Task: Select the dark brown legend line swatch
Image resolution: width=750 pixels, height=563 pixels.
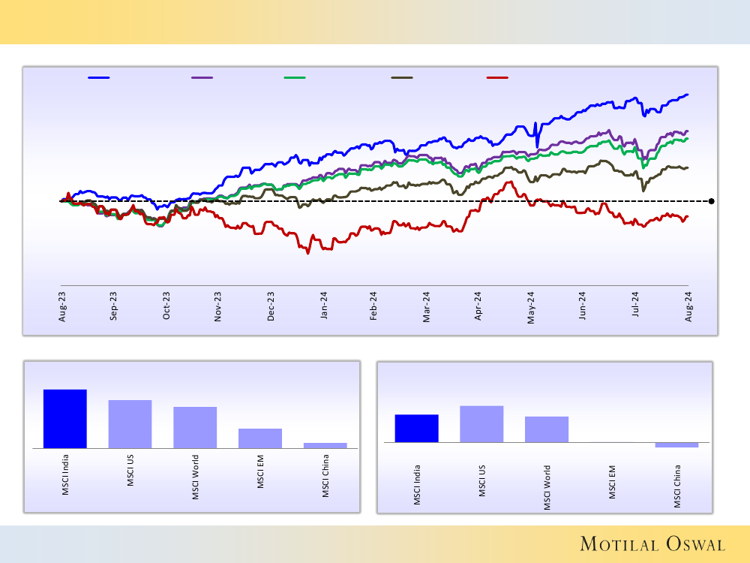Action: (x=402, y=77)
